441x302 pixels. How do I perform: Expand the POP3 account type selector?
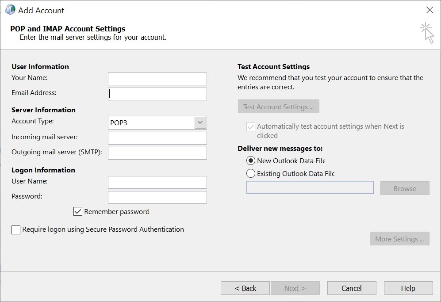200,122
